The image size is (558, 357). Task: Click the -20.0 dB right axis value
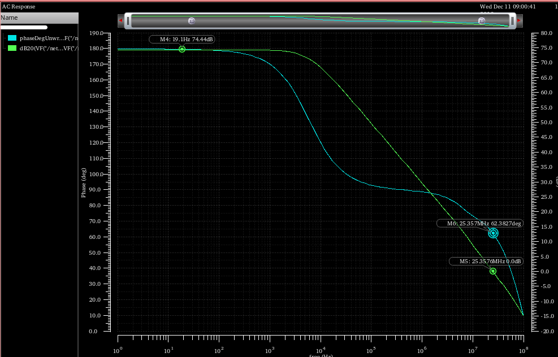click(x=546, y=331)
